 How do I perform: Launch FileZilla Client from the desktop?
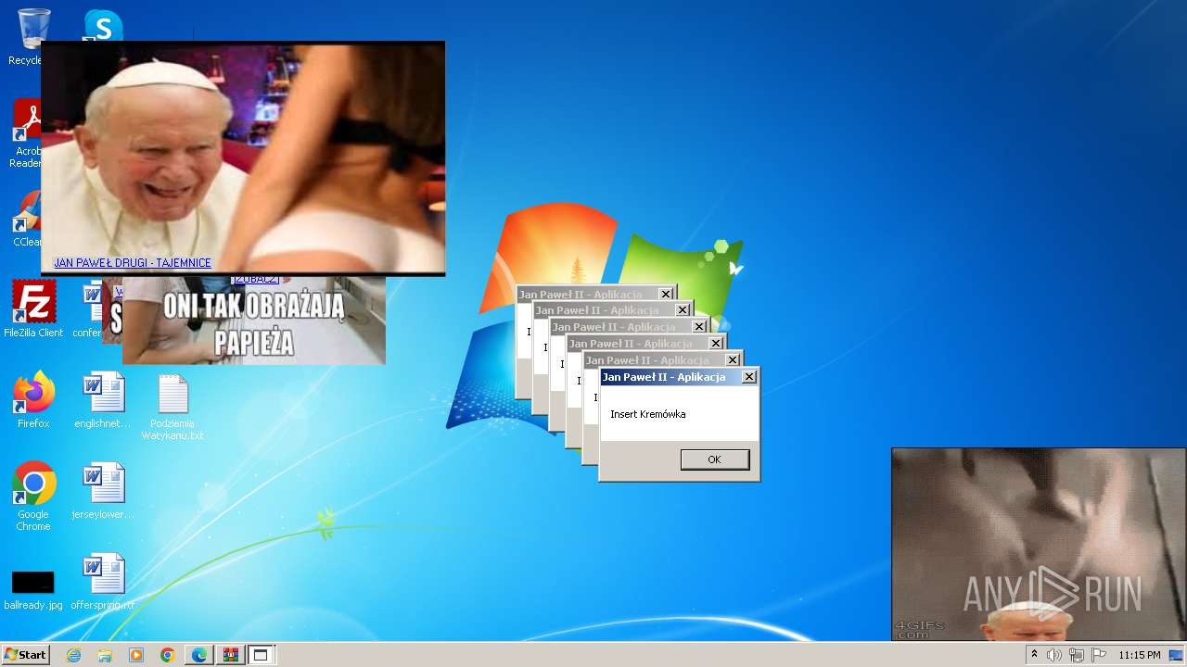coord(33,308)
